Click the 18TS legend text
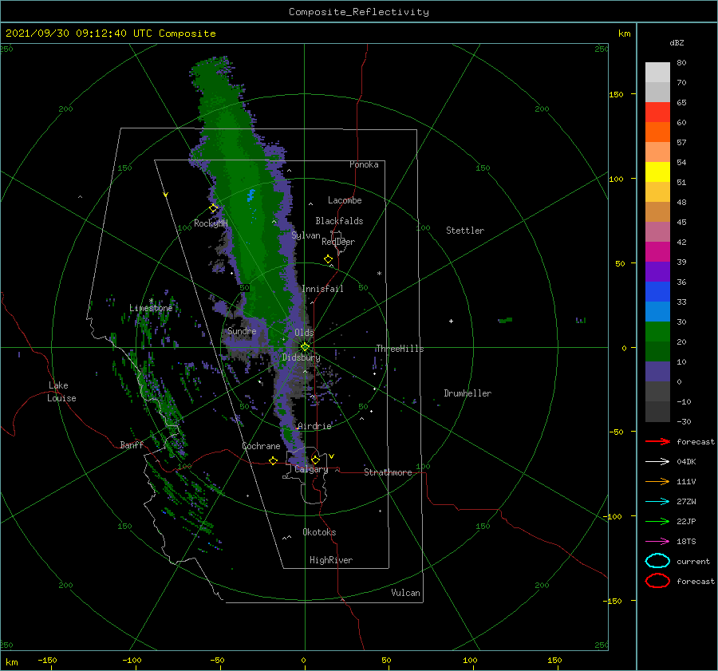 point(686,542)
